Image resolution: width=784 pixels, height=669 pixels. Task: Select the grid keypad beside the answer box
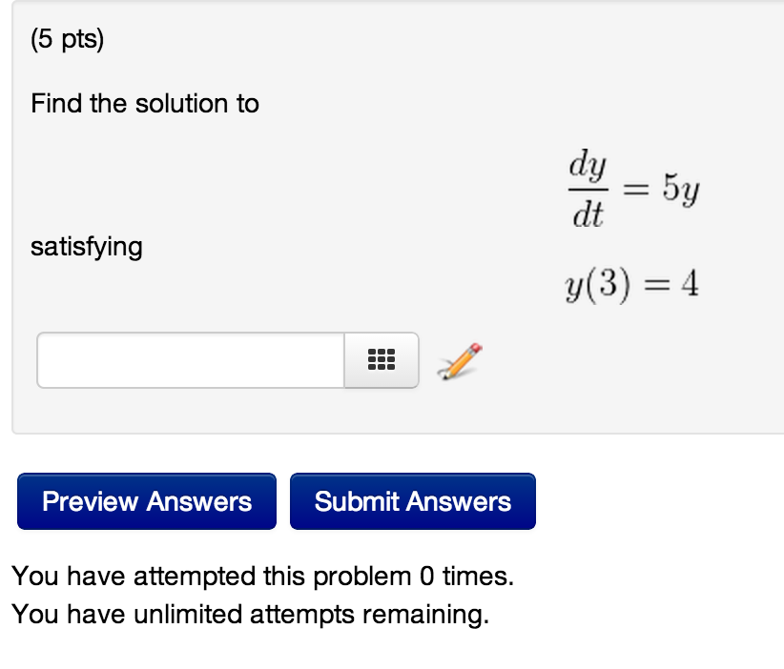tap(381, 360)
